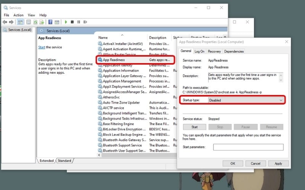Click the Start button in Properties dialog

(x=194, y=127)
